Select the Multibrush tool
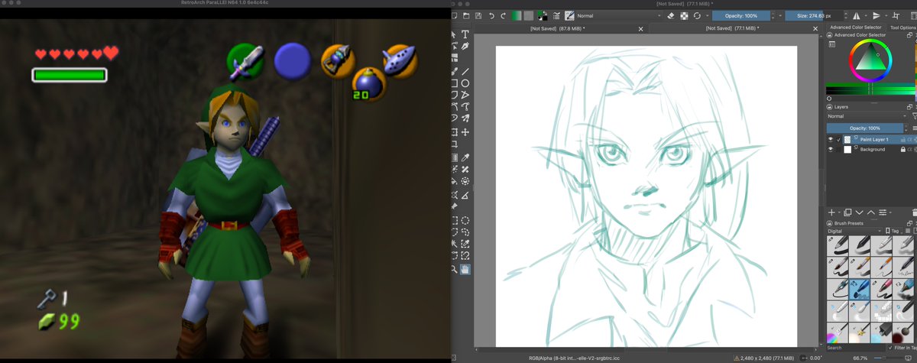The image size is (917, 363). [465, 119]
